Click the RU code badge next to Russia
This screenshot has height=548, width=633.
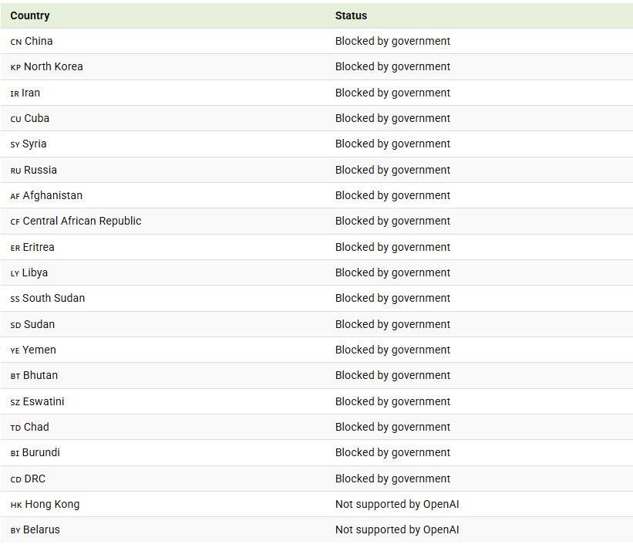15,171
